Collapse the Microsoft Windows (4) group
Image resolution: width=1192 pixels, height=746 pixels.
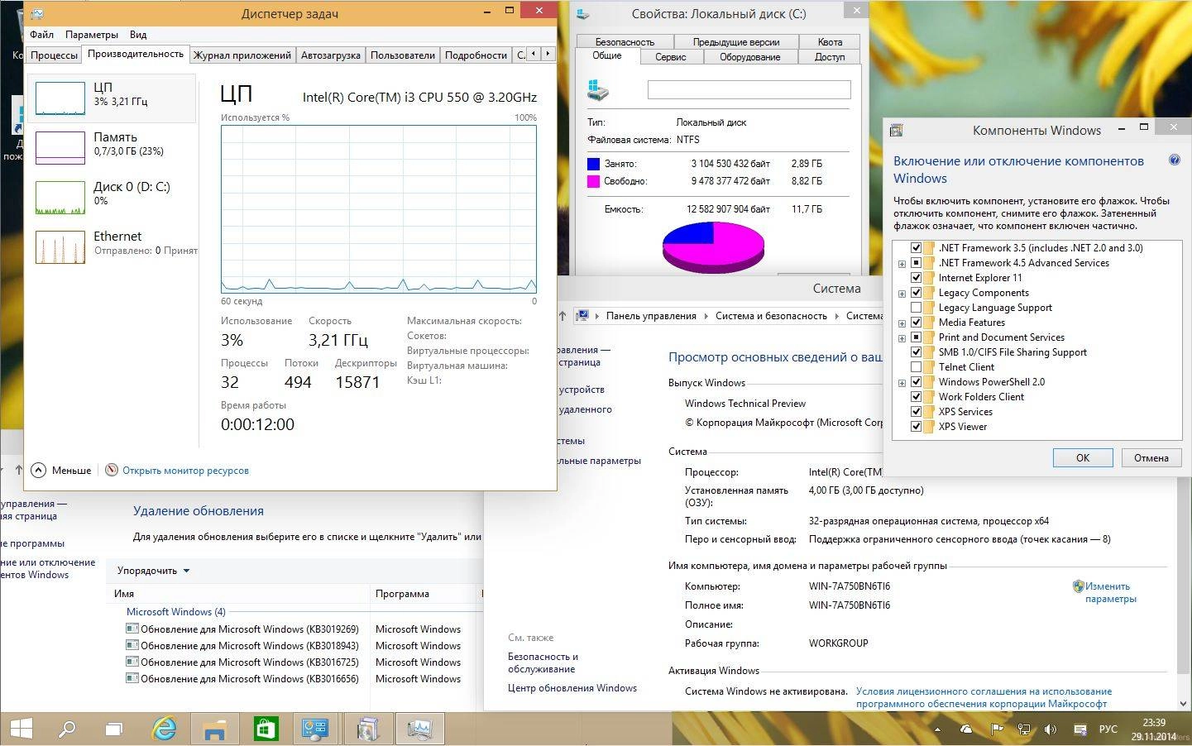point(175,612)
